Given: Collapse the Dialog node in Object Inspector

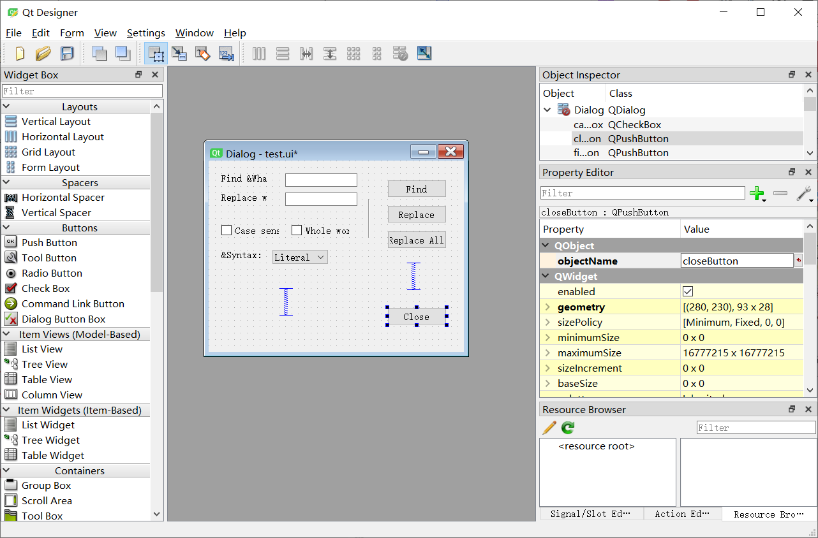Looking at the screenshot, I should (x=547, y=110).
